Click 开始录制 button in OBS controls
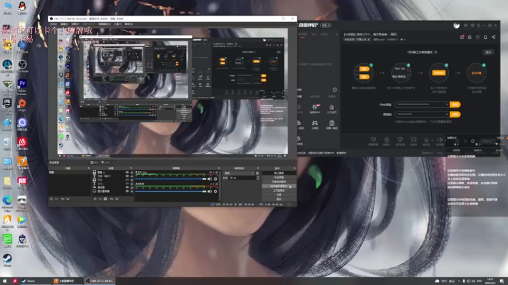508x285 pixels. (279, 177)
